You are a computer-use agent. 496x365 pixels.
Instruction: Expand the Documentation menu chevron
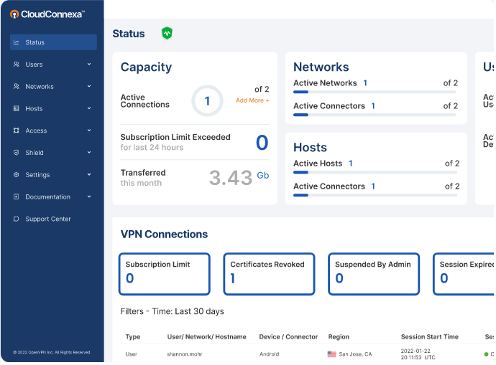tap(89, 196)
